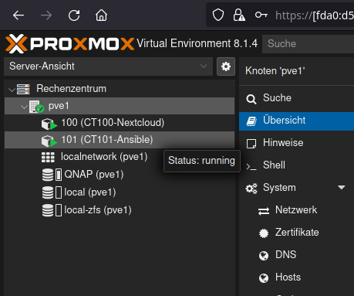Click container icon of 100 CT100-Nextcloud

coord(49,124)
